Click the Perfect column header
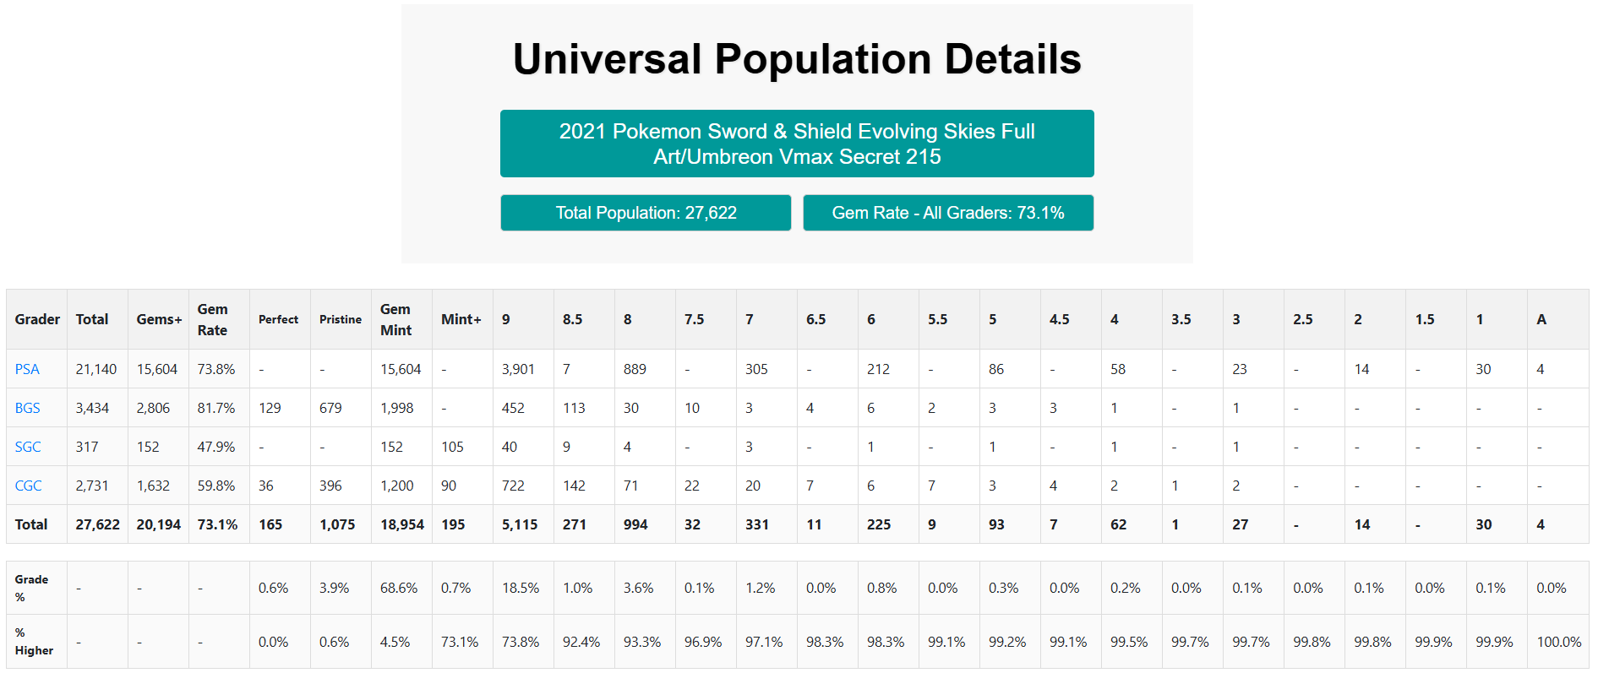 [278, 319]
